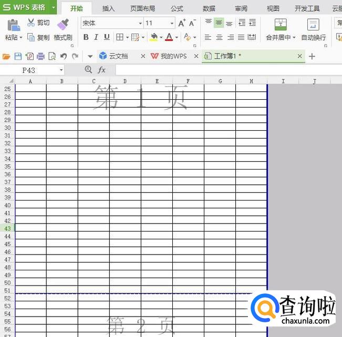Click the distributed alignment icon

click(x=252, y=37)
